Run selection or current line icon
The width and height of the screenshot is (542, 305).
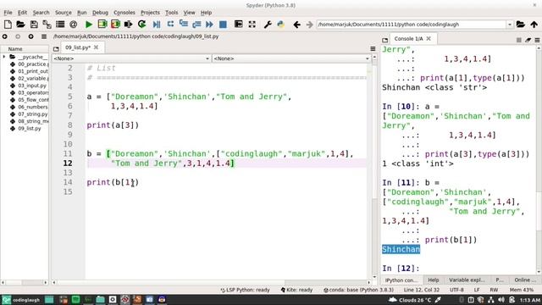[128, 25]
